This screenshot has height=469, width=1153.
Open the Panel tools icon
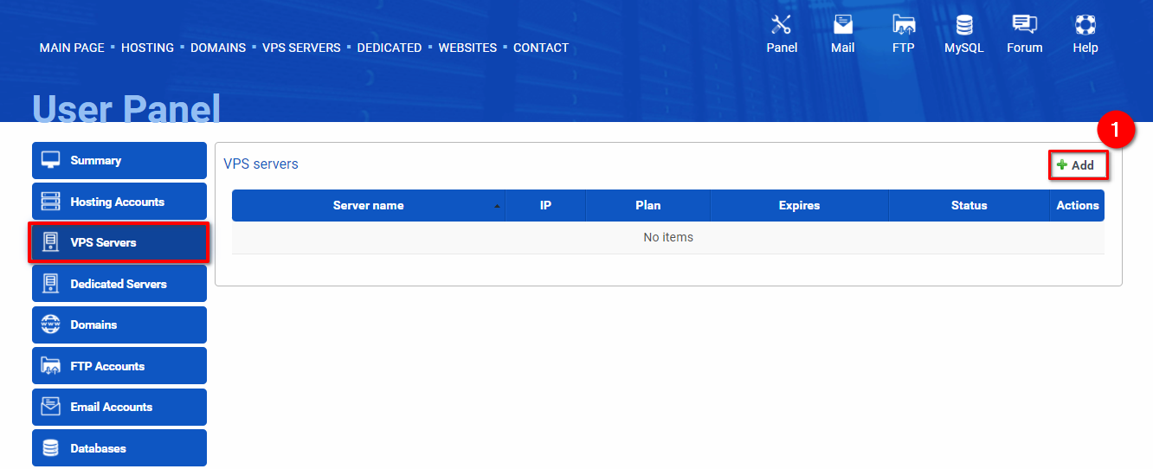point(782,24)
